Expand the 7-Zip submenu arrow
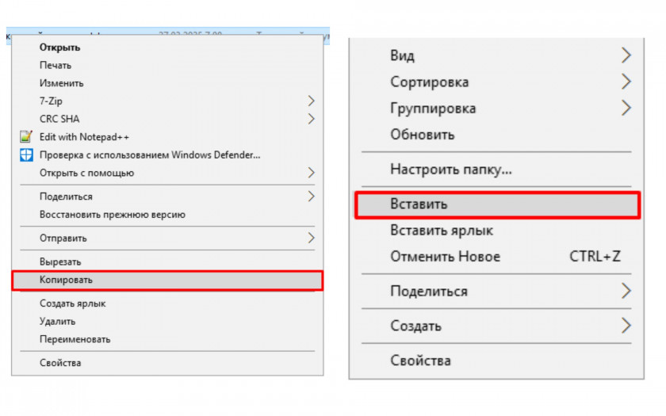 [311, 101]
